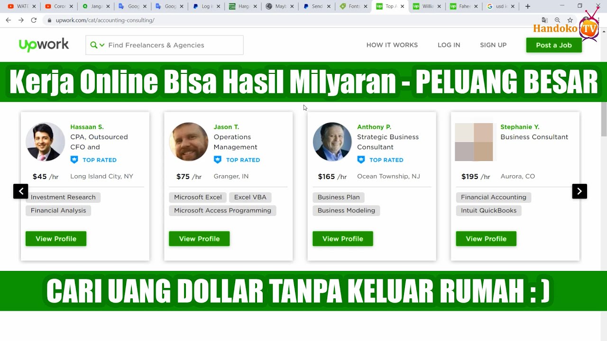Click the next carousel arrow
This screenshot has width=607, height=341.
pyautogui.click(x=579, y=191)
